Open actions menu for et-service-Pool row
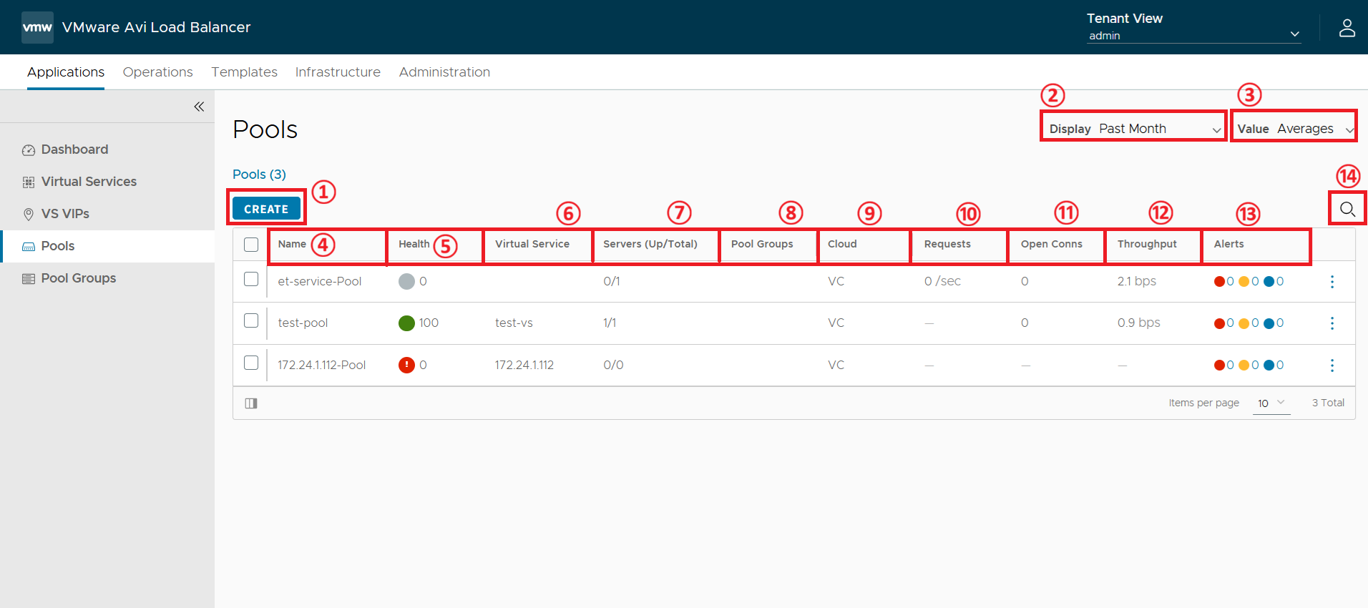The width and height of the screenshot is (1368, 608). (x=1332, y=282)
